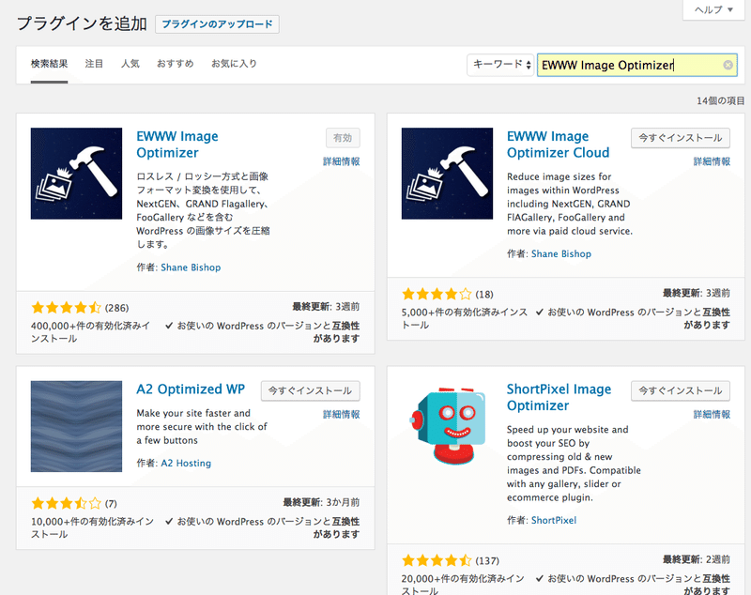Open ShortPixel robot plugin icon

[447, 426]
